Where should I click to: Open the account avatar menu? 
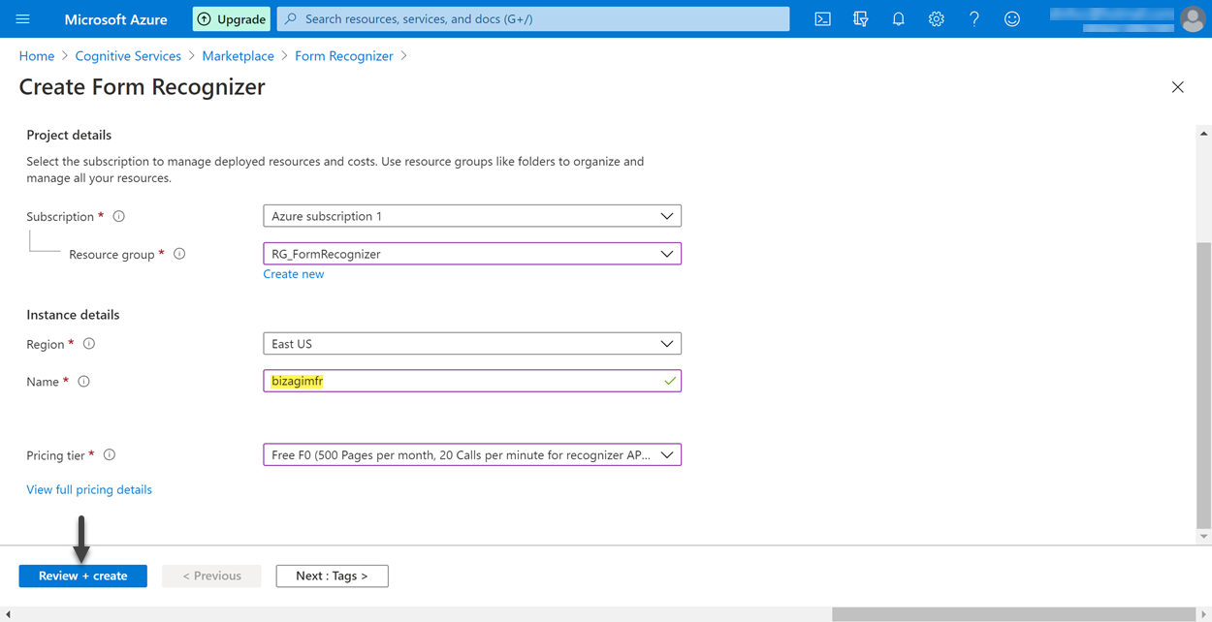pyautogui.click(x=1193, y=18)
